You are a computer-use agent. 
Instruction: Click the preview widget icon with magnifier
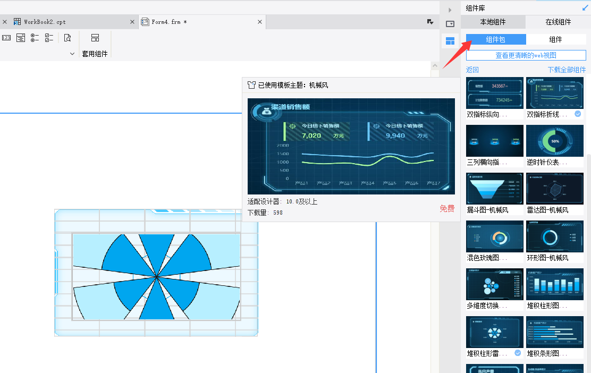click(x=67, y=38)
